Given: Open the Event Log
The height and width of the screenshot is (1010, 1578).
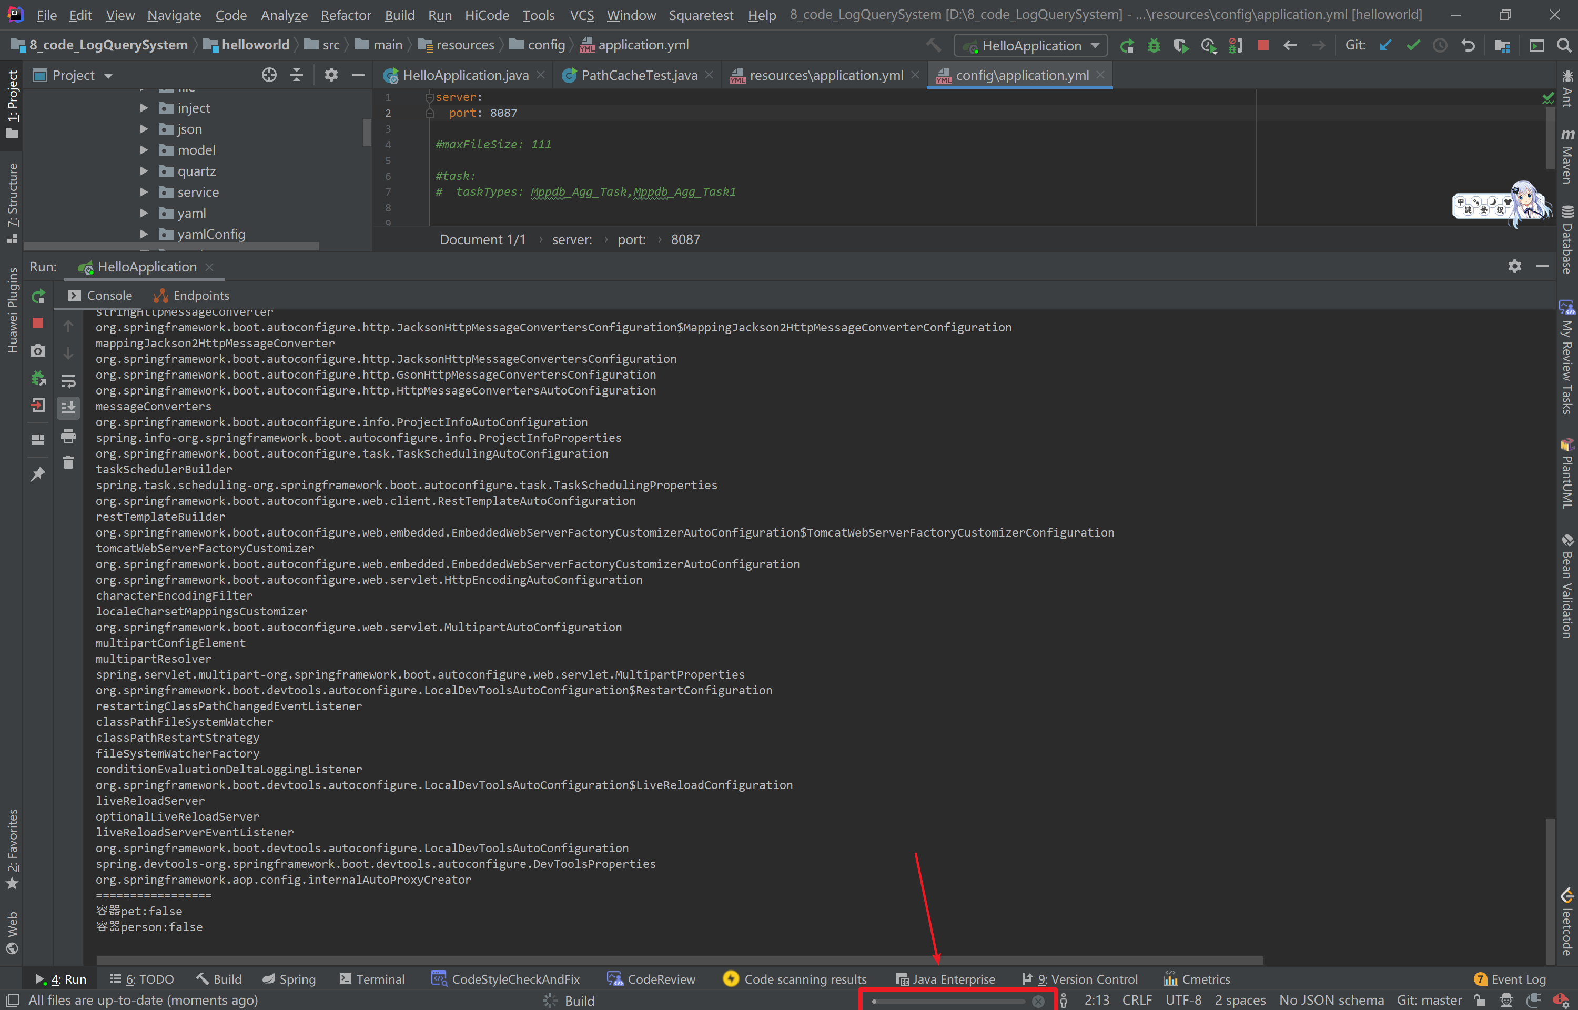Looking at the screenshot, I should pyautogui.click(x=1510, y=979).
